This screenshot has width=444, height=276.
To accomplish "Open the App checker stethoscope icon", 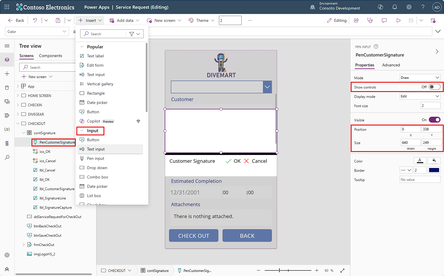I will click(x=370, y=20).
